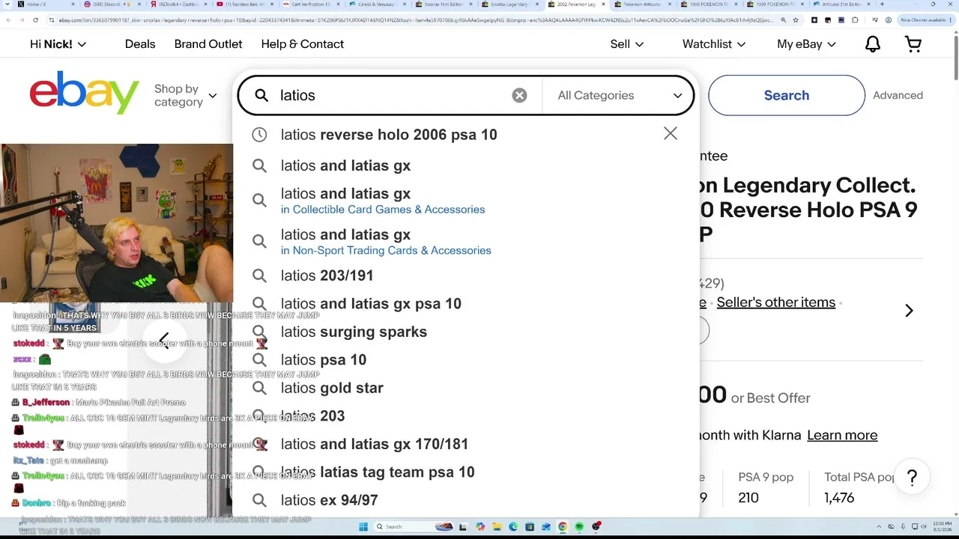Click Klarna Learn more link
959x539 pixels.
tap(842, 435)
